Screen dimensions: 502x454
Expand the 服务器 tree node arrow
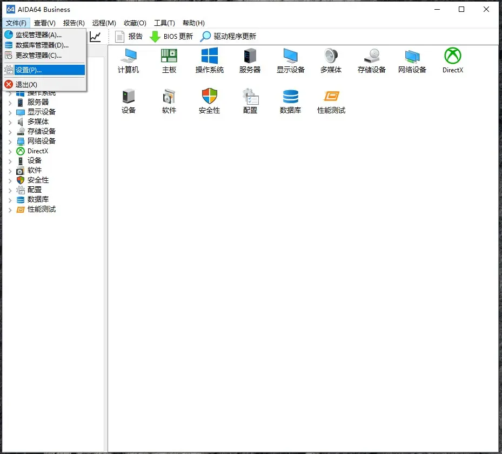[x=10, y=103]
